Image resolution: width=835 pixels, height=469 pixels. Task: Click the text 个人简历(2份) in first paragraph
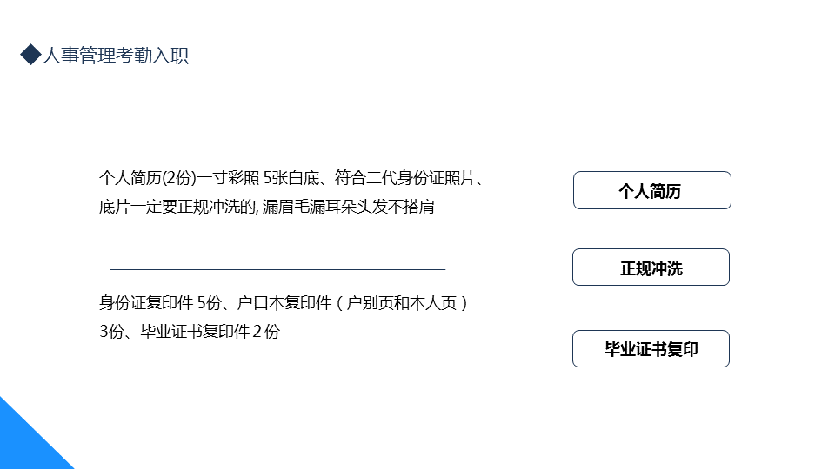(148, 180)
